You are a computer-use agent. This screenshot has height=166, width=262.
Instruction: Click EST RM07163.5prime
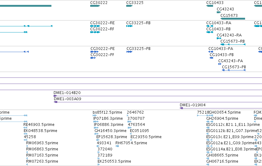42,155
